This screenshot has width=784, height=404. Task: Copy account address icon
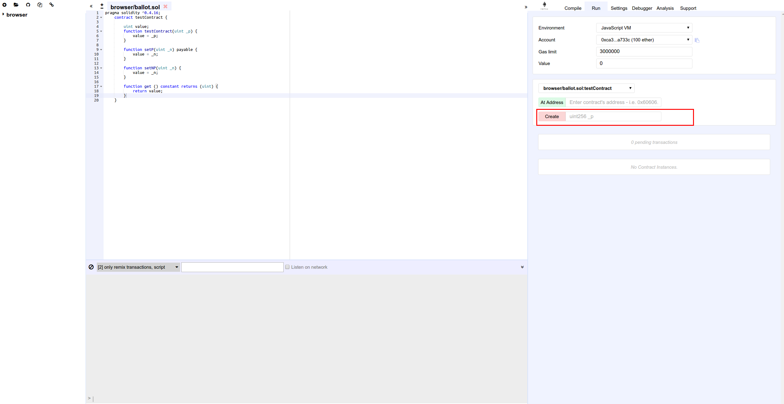click(697, 40)
